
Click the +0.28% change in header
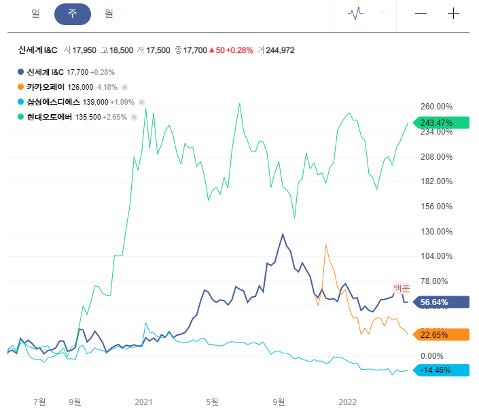point(239,50)
